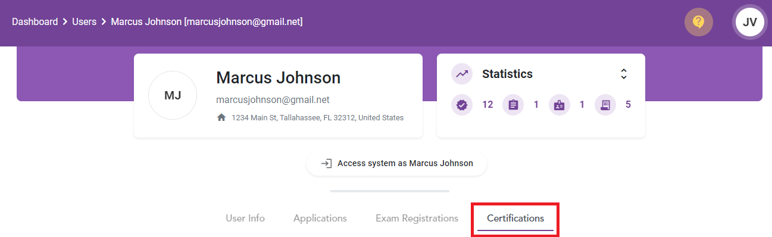Click the ID badge statistic icon
The height and width of the screenshot is (237, 772).
tap(560, 105)
